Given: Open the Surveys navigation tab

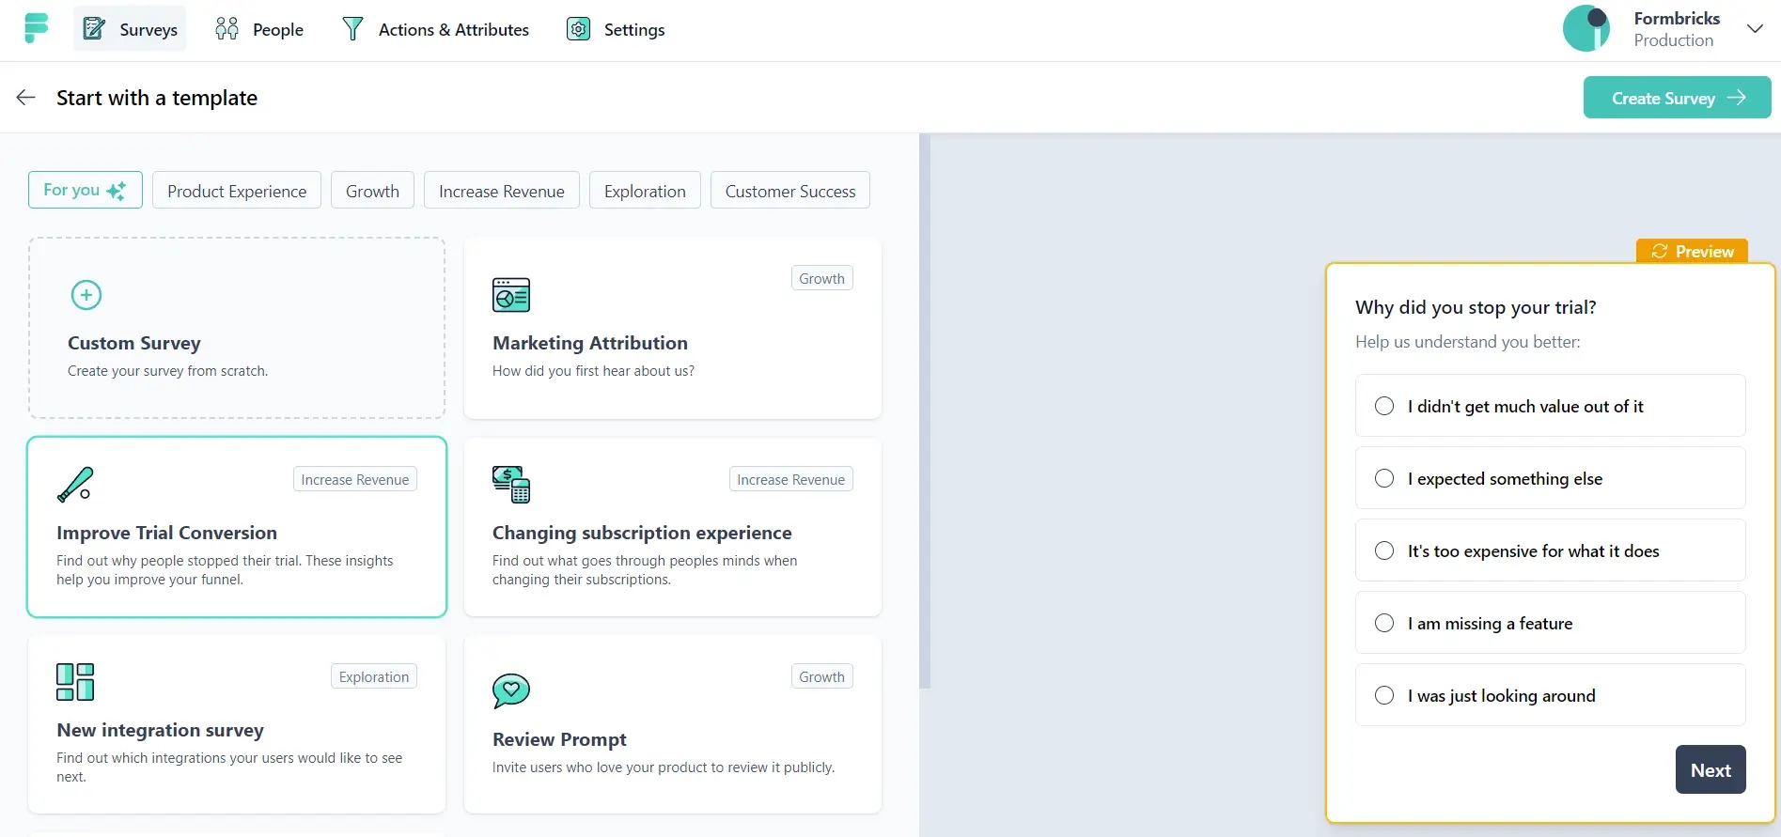Looking at the screenshot, I should coord(130,29).
